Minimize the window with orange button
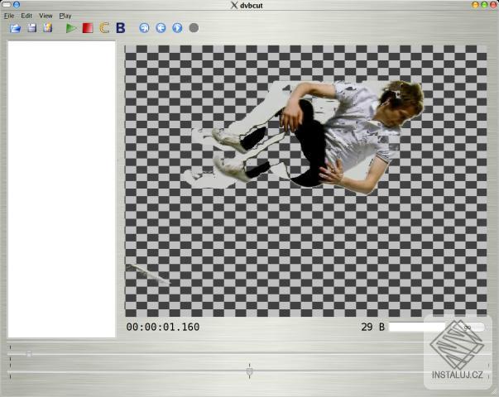Viewport: 499px width, 397px height. [x=475, y=5]
